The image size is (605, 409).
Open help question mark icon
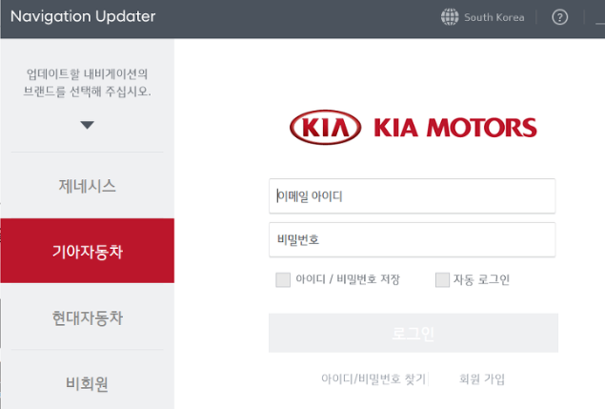[559, 17]
